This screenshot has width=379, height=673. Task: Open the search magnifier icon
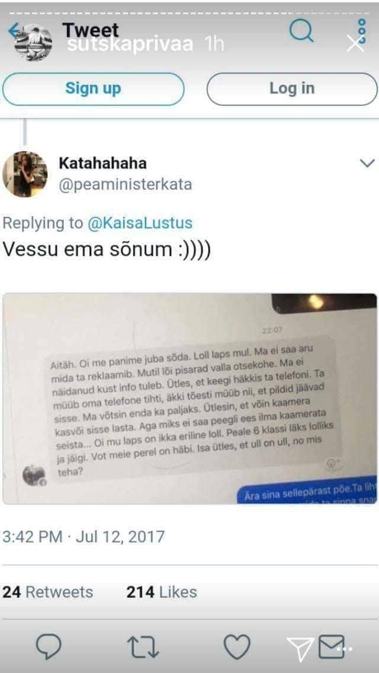pos(301,30)
